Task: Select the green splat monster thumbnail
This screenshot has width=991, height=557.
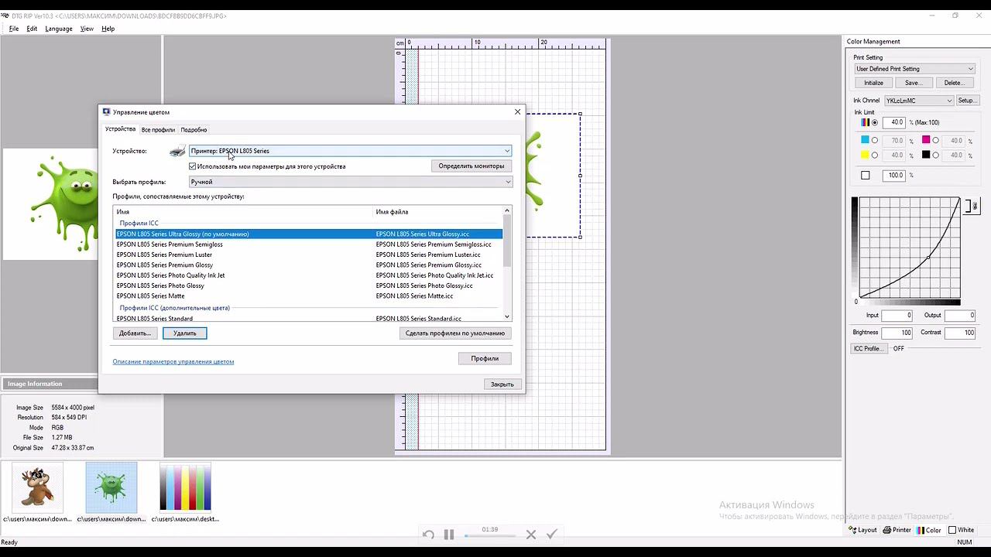Action: pyautogui.click(x=111, y=488)
